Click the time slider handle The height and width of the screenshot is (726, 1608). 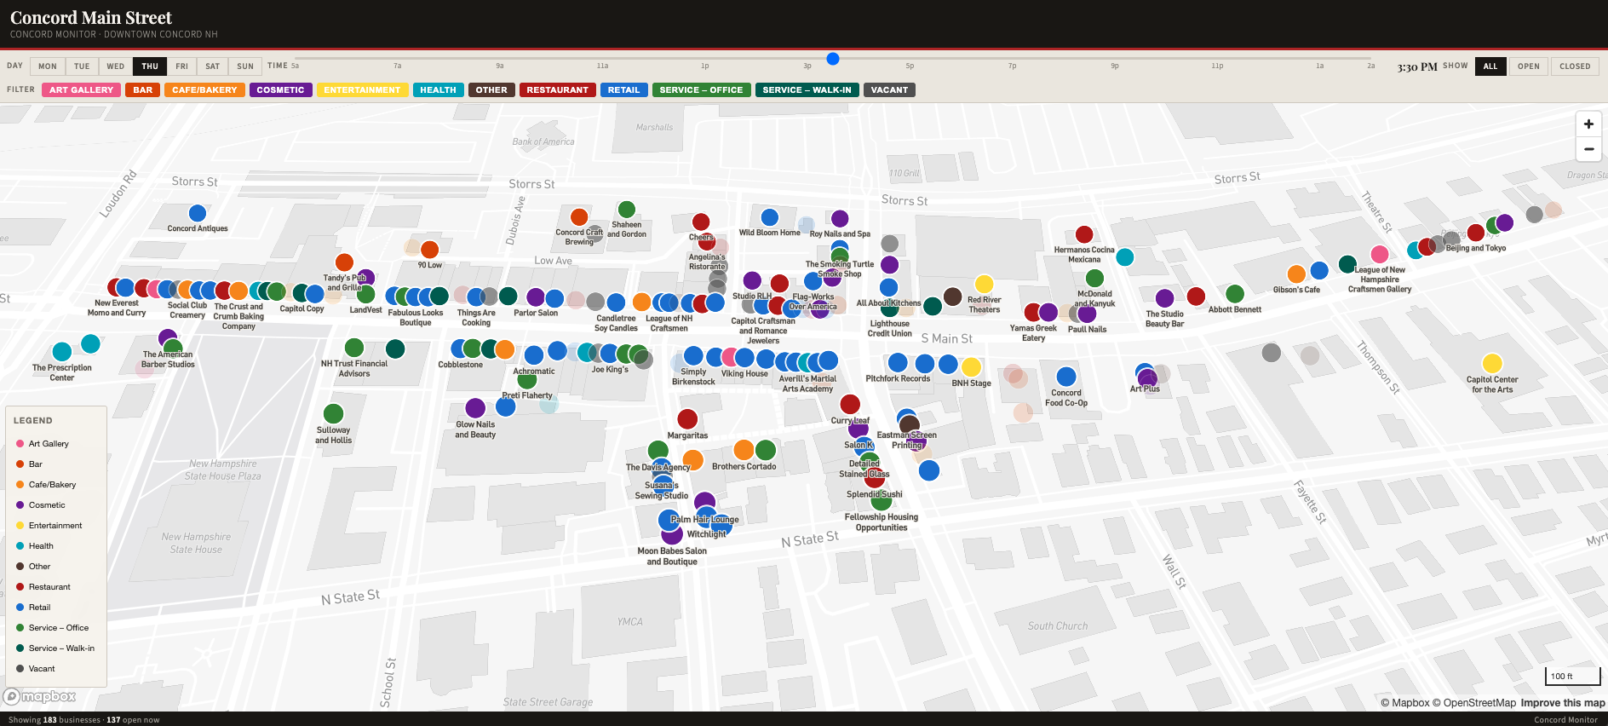[x=833, y=59]
